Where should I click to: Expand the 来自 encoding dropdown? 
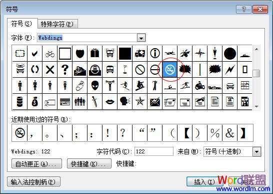(257, 151)
